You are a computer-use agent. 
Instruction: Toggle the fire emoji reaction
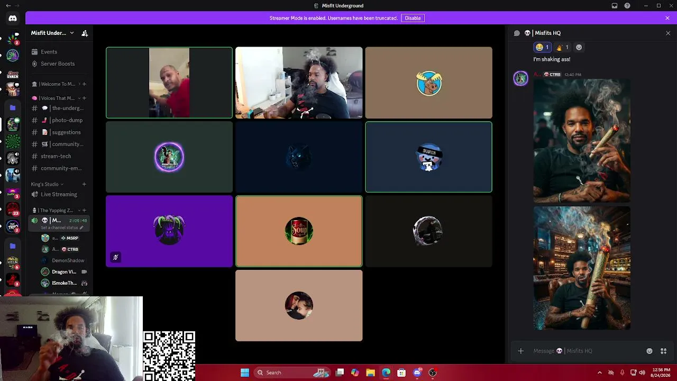(x=562, y=47)
